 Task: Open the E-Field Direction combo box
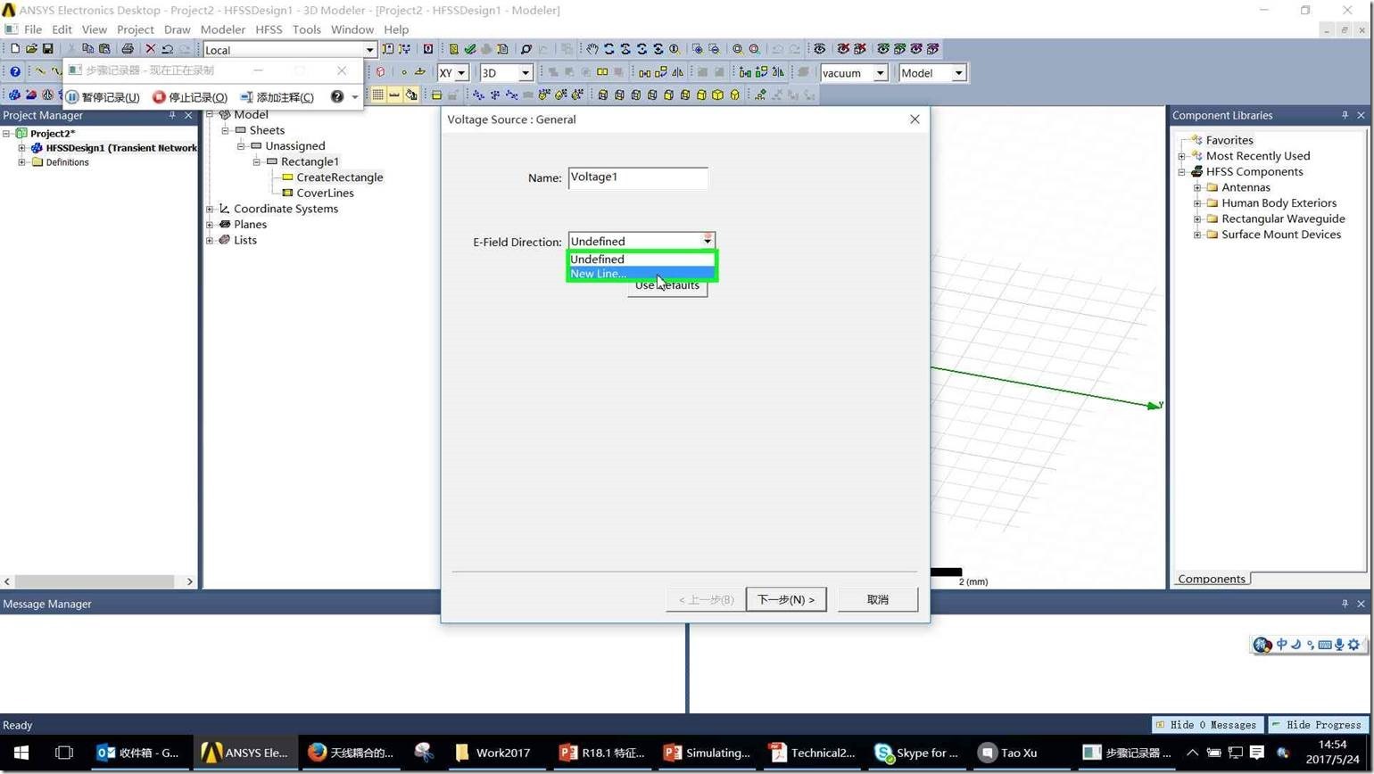click(641, 241)
